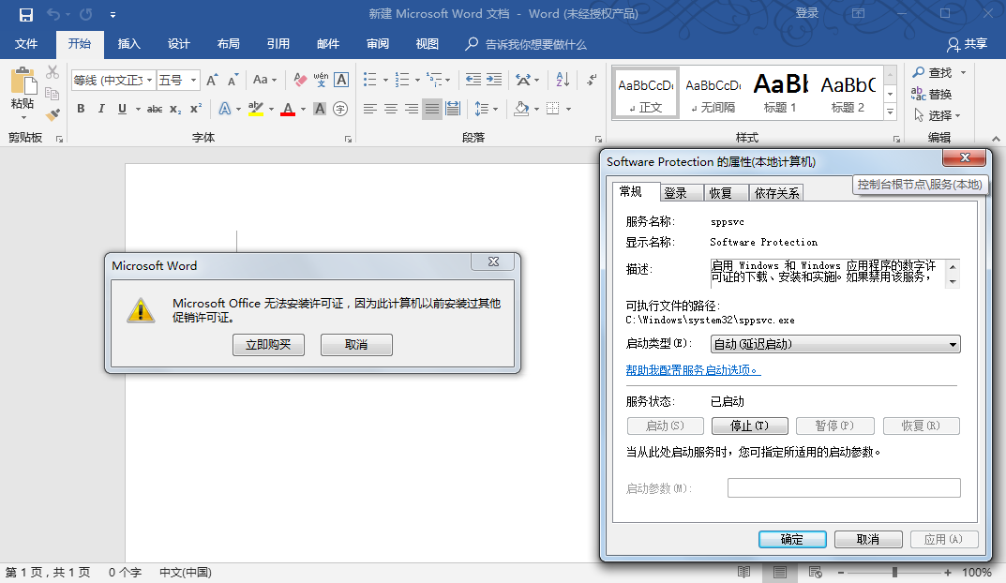Select Print Layout view in status bar
The width and height of the screenshot is (1006, 583).
[779, 572]
